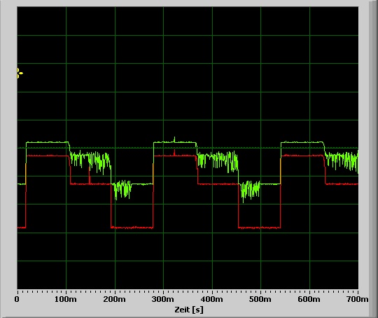Image resolution: width=378 pixels, height=318 pixels.
Task: Click the 400m axis tick label
Action: coord(211,299)
